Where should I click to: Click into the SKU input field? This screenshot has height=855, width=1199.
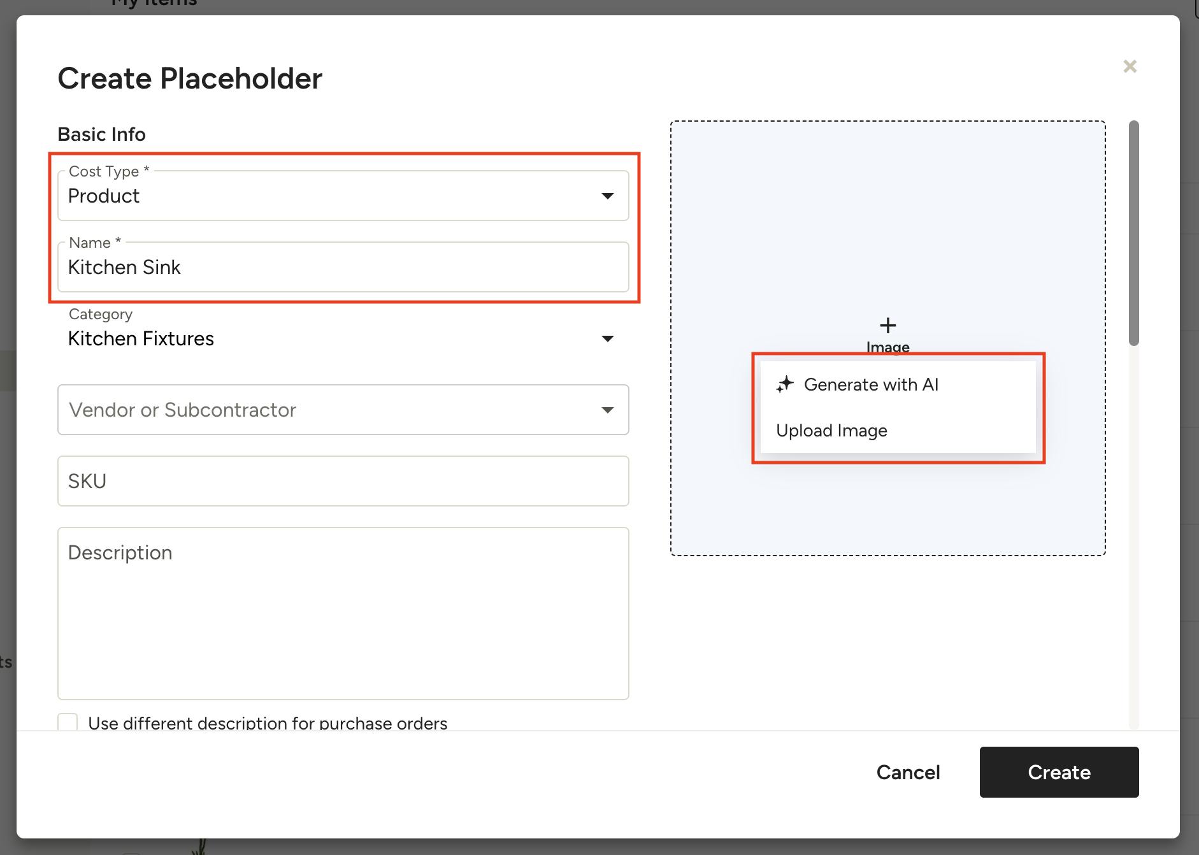click(343, 482)
